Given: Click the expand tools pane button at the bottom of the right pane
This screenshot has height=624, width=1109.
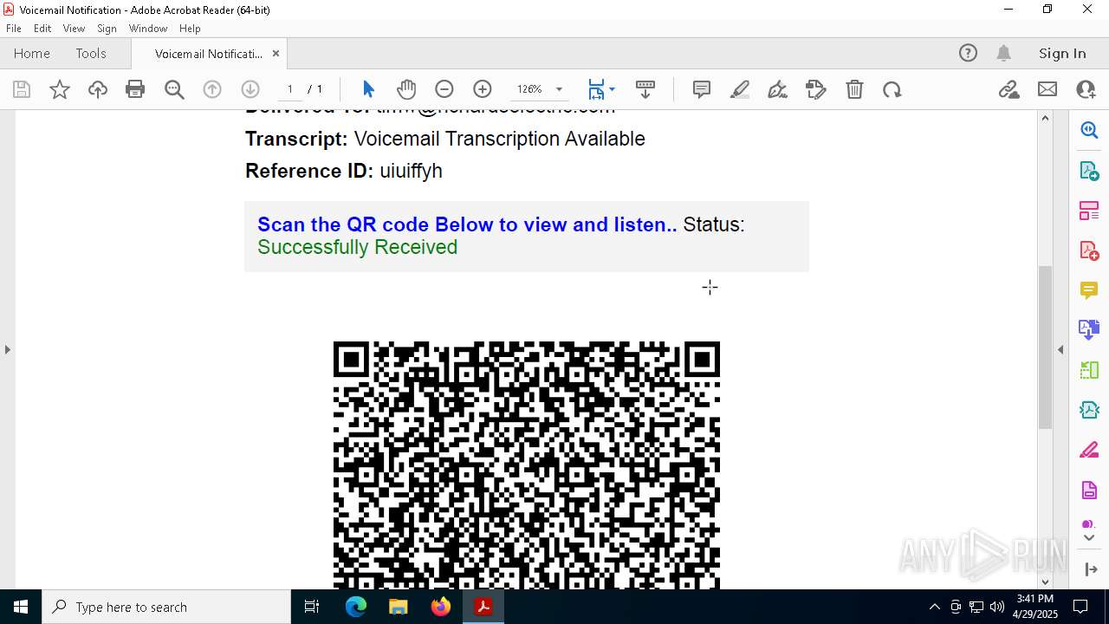Looking at the screenshot, I should pos(1091,569).
